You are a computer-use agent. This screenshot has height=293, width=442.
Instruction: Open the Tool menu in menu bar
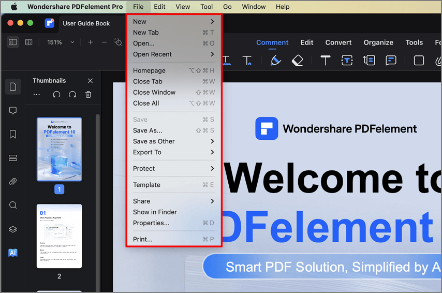point(207,7)
